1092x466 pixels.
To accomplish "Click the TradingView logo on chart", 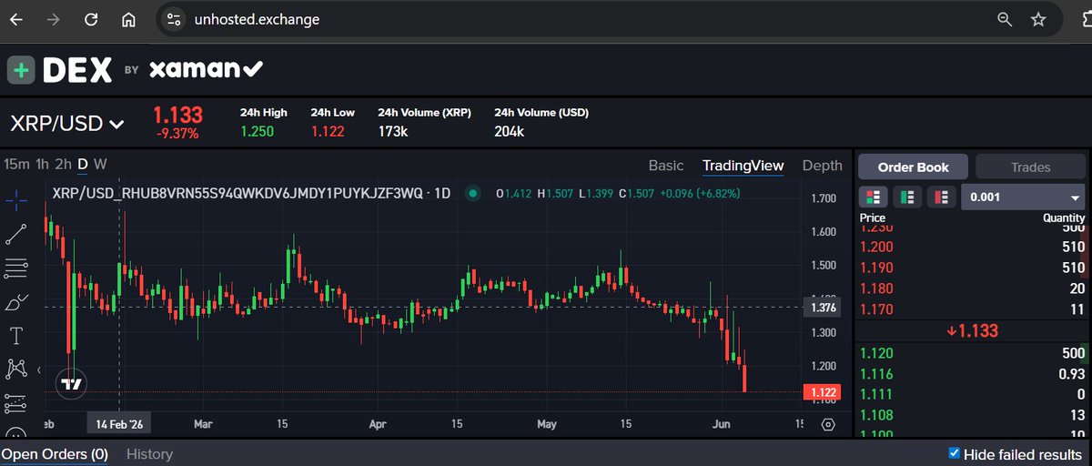I will 71,384.
